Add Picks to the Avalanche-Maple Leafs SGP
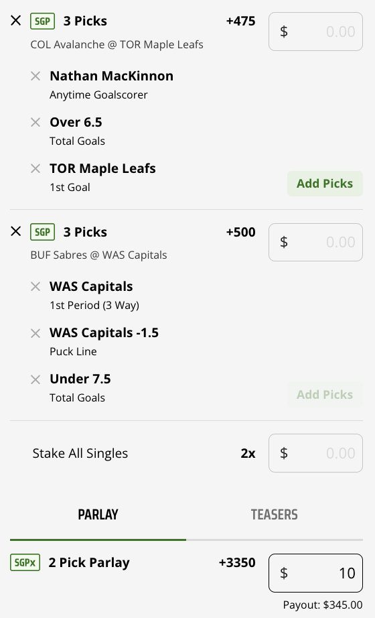 325,184
